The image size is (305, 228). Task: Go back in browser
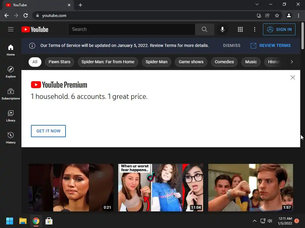point(7,15)
